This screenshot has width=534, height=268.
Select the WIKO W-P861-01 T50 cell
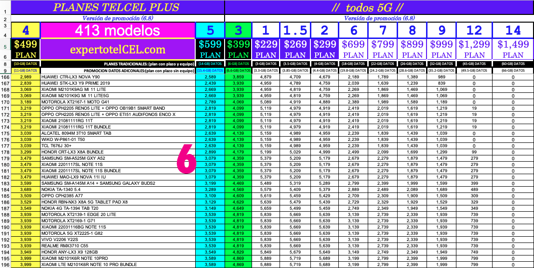[x=118, y=140]
